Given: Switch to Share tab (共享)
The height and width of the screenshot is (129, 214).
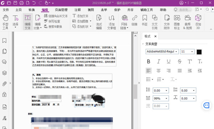Looking at the screenshot, I should 130,10.
